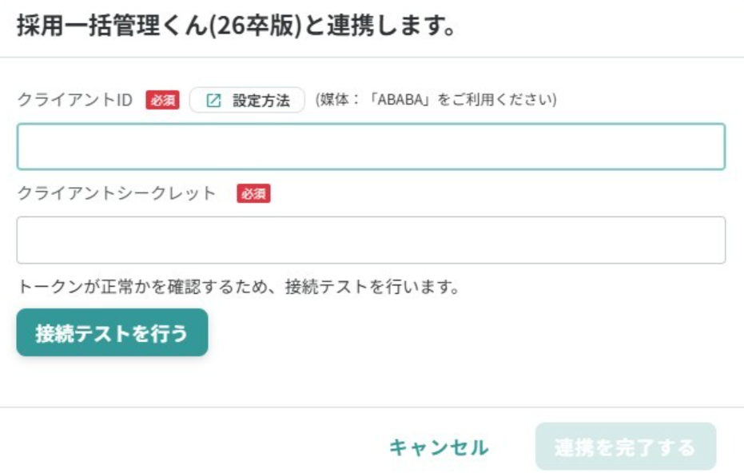The height and width of the screenshot is (473, 744).
Task: Select the クライアントID input field
Action: click(372, 145)
